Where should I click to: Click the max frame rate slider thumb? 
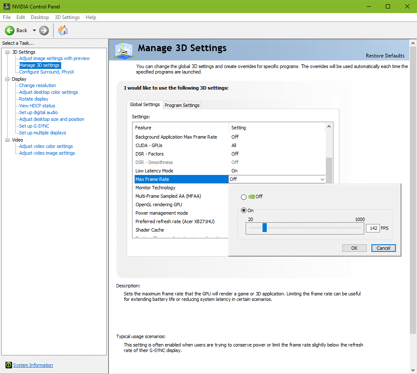point(265,228)
